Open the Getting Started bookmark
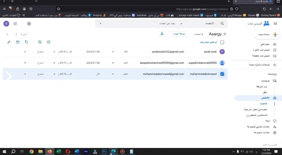This screenshot has width=282, height=155. coord(270,15)
